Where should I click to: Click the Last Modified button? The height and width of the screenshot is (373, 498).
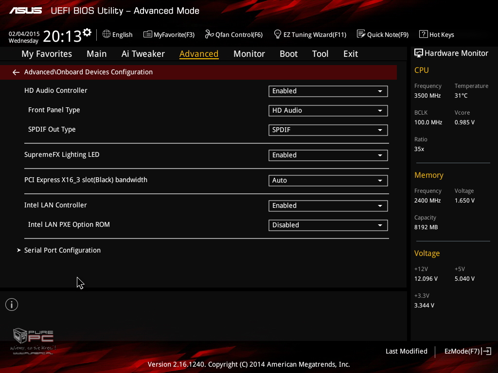[x=407, y=352]
